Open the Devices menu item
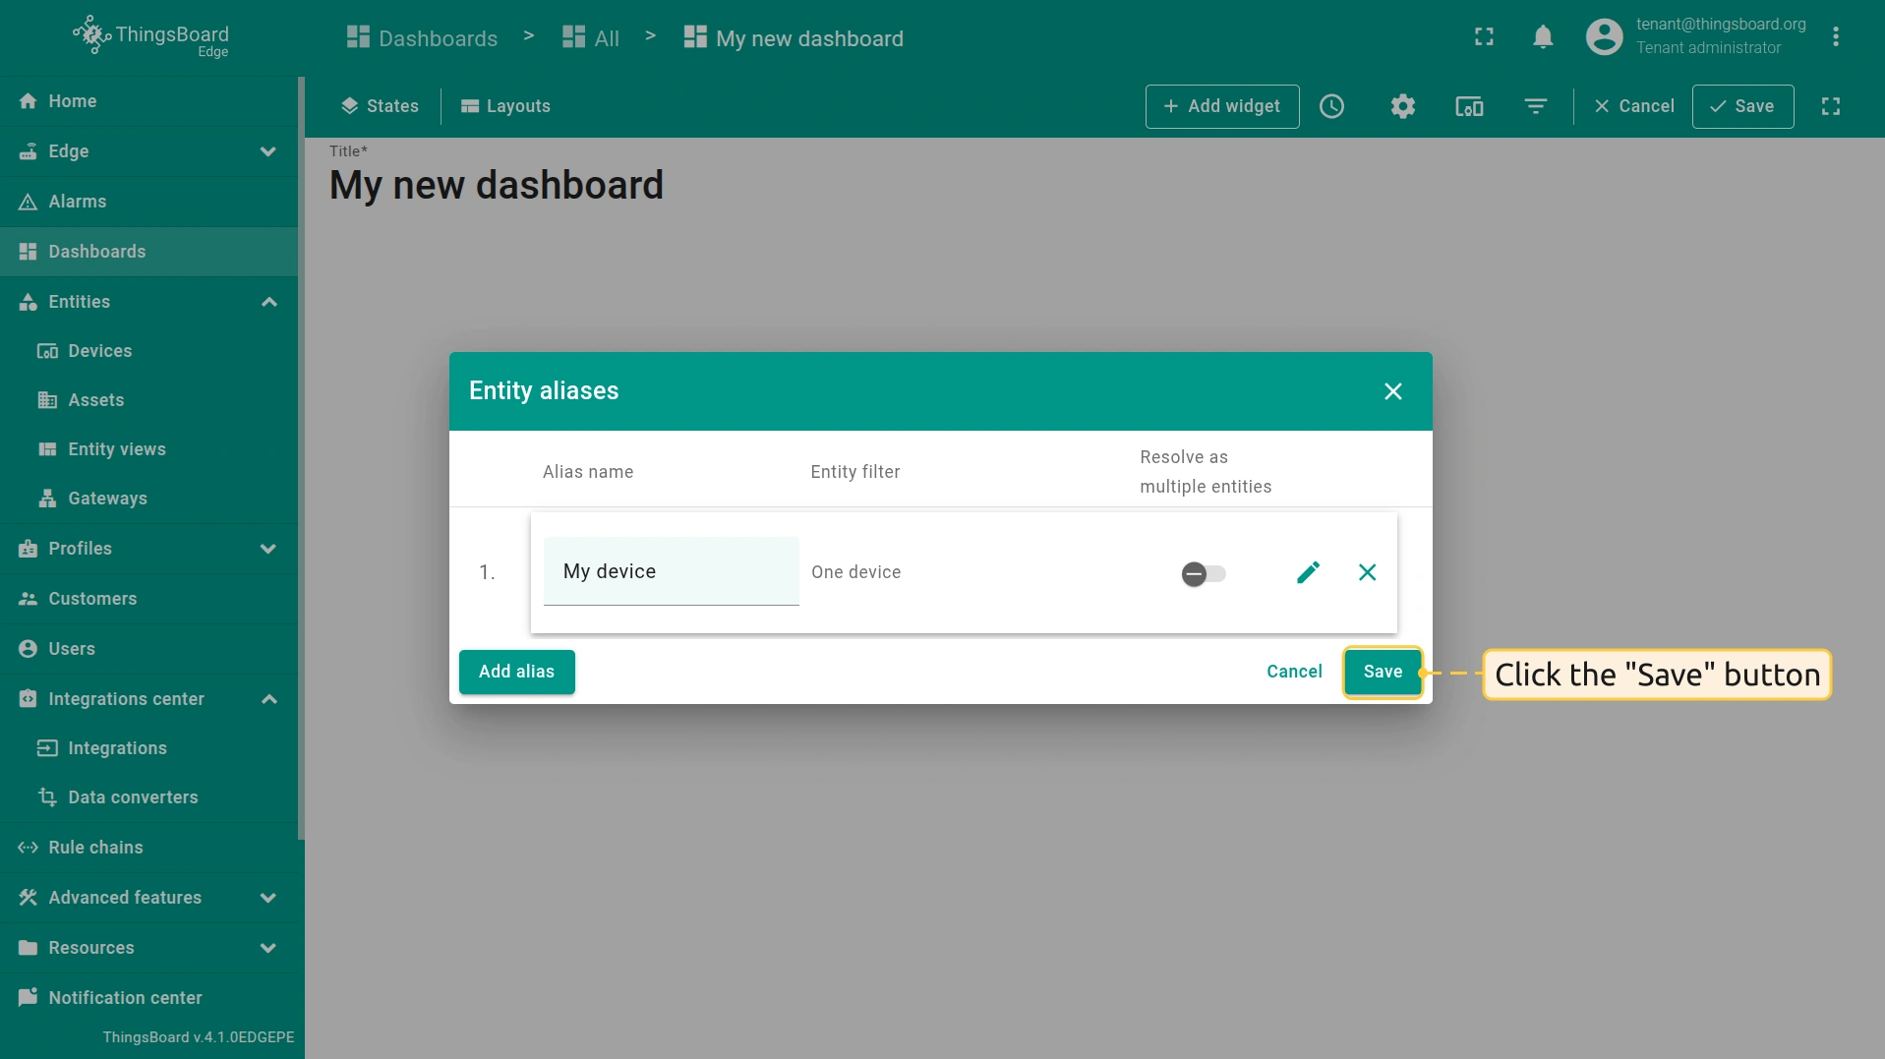Image resolution: width=1885 pixels, height=1059 pixels. 99,351
